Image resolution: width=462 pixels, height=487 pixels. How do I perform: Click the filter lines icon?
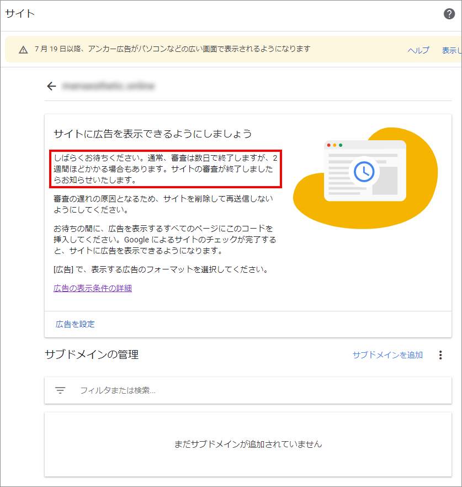coord(60,390)
